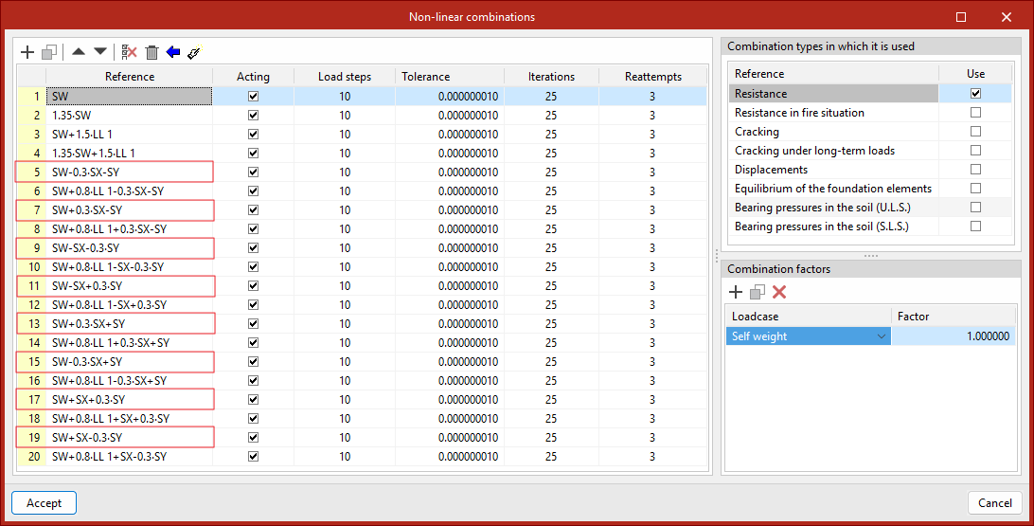Screen dimensions: 1034x526
Task: Close the Non-linear combinations dialog
Action: click(x=1006, y=17)
